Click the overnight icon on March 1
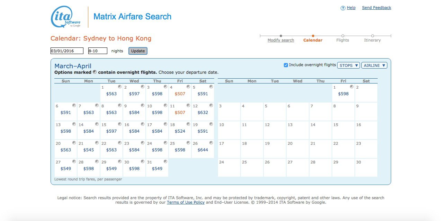 (119, 87)
